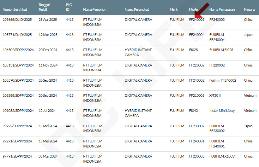Click marketing name FUJIFILM FF240004
Viewport: 259px width, 167px height.
[217, 37]
